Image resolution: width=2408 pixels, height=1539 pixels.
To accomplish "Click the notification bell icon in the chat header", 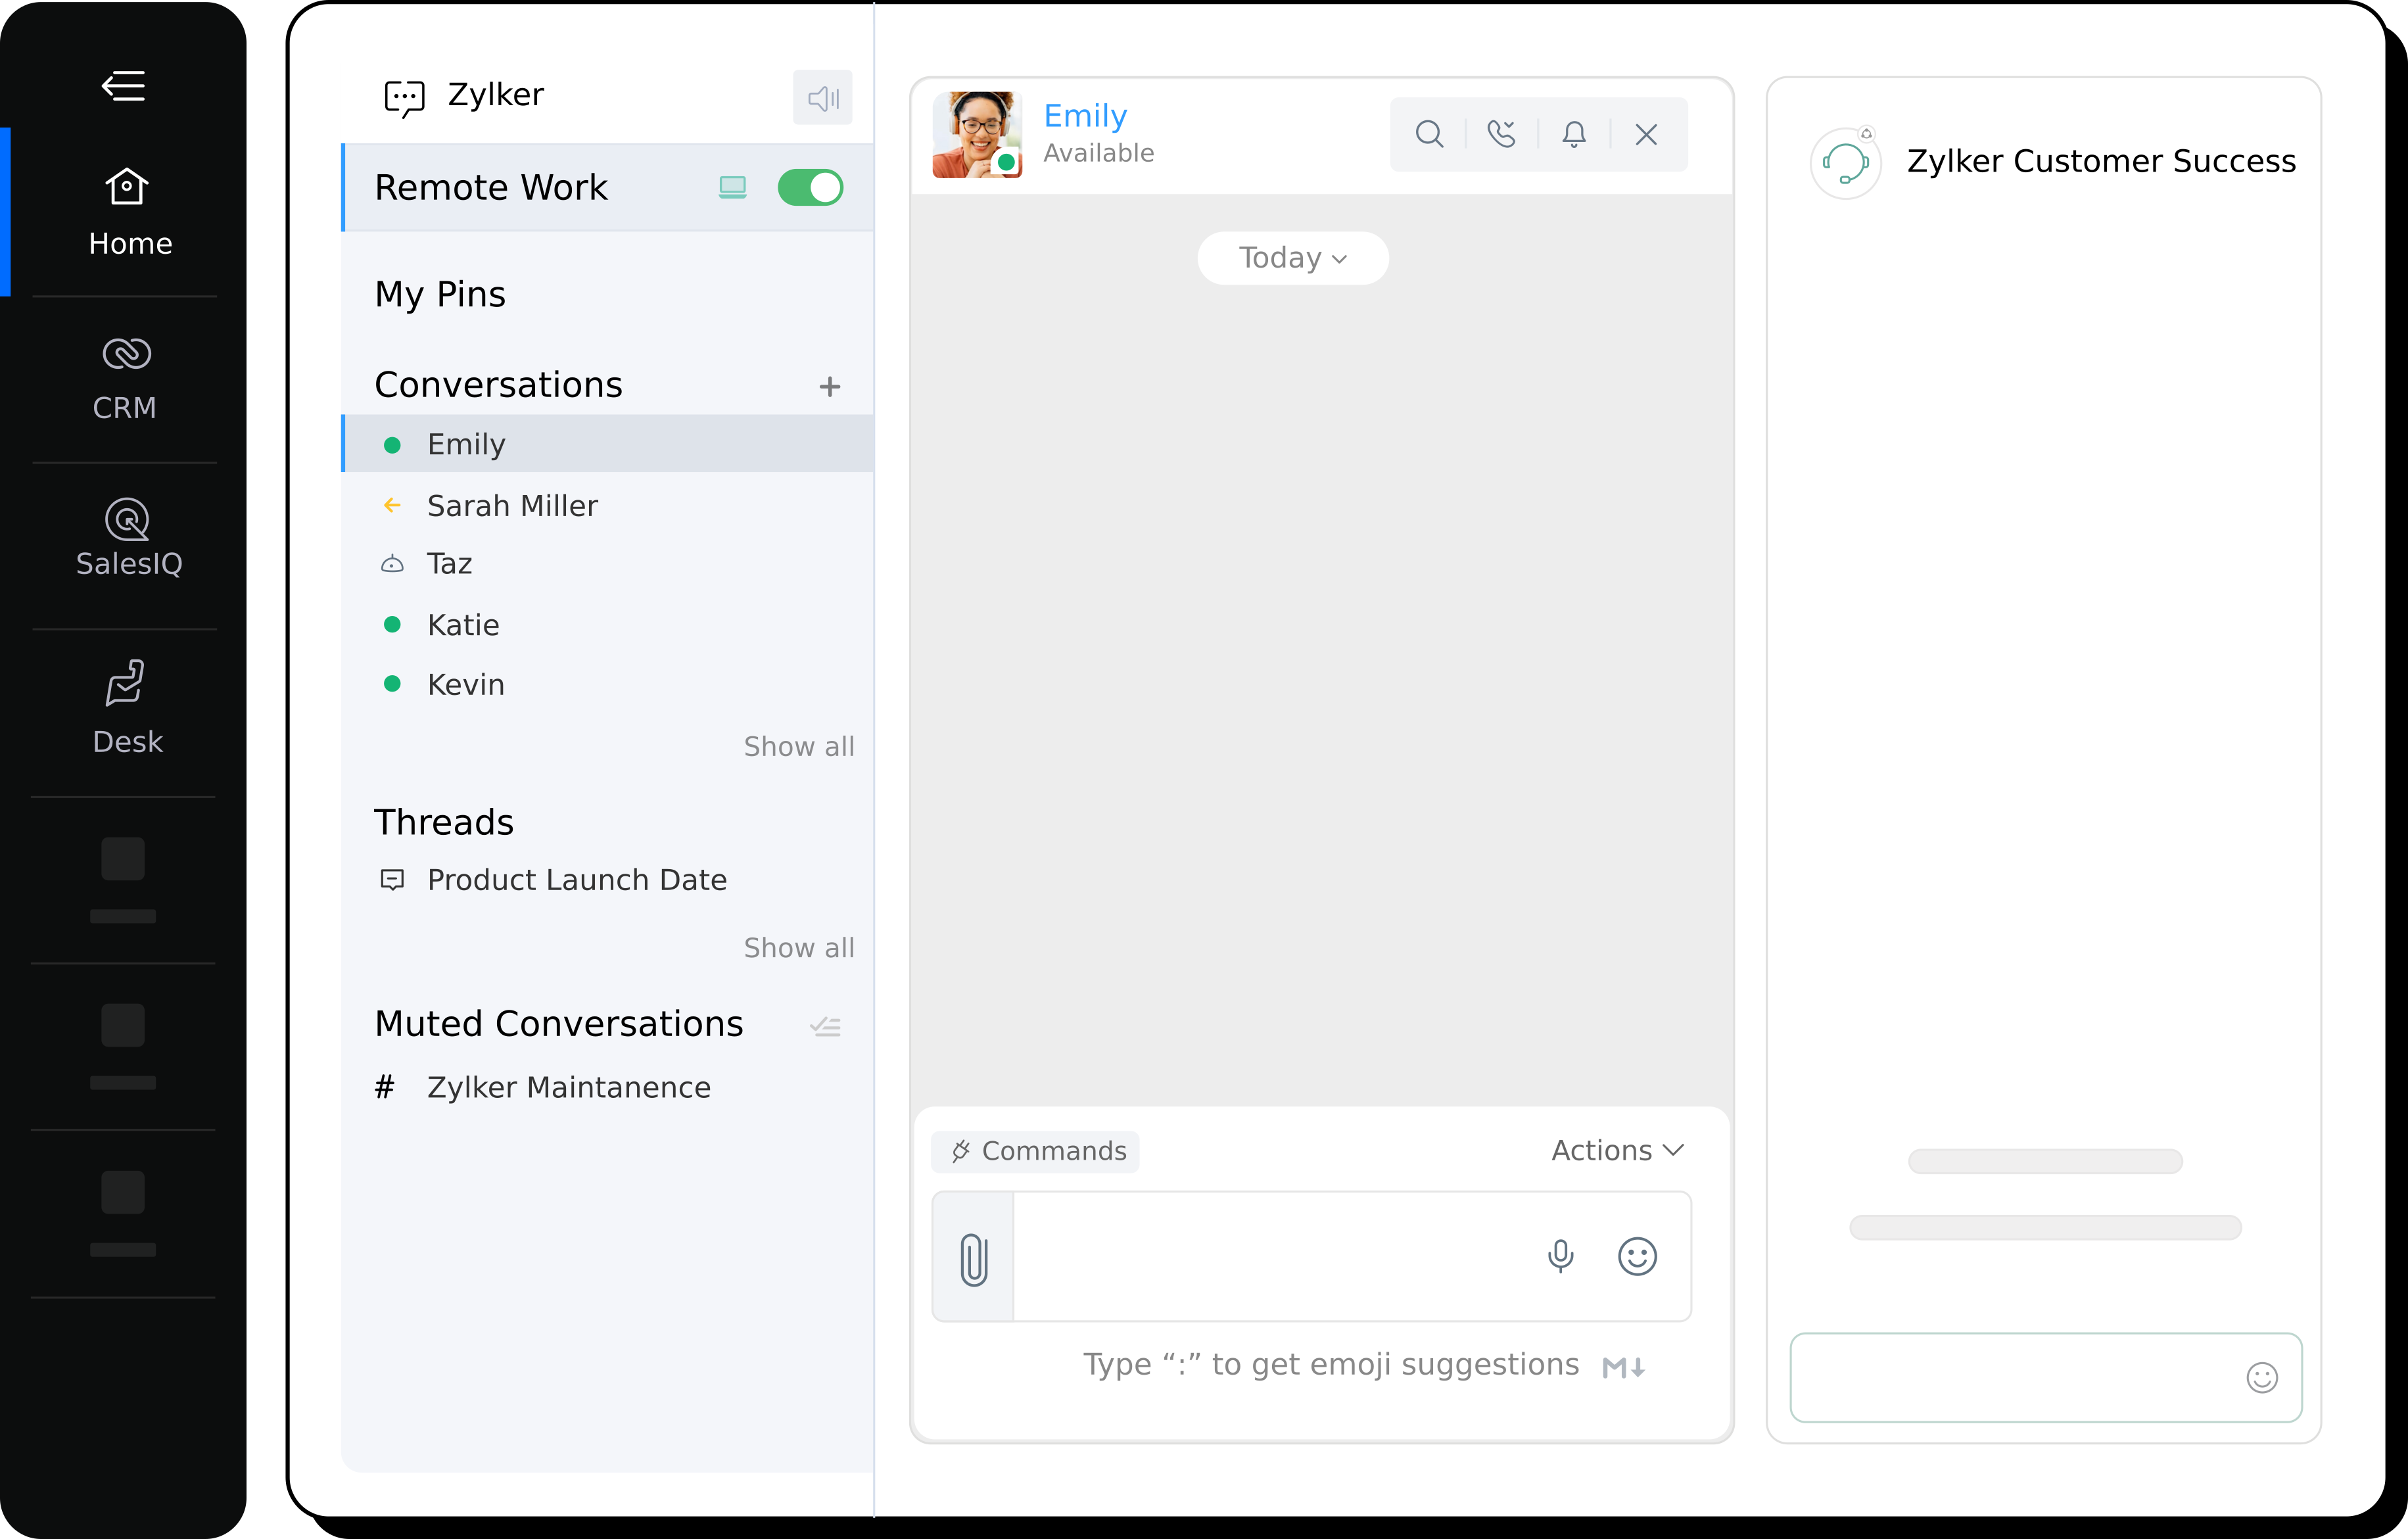I will click(1574, 134).
